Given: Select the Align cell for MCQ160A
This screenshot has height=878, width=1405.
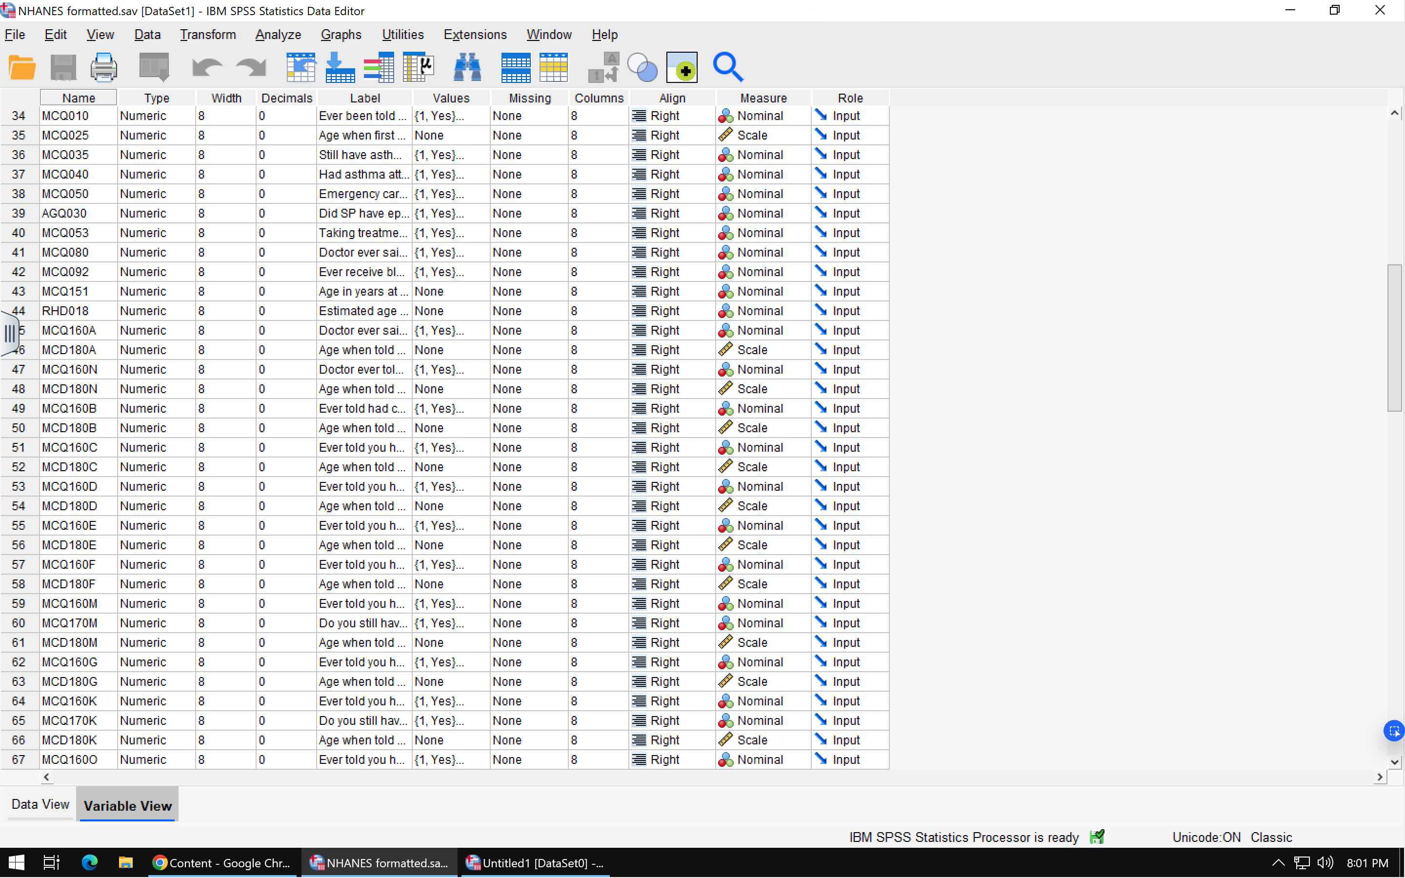Looking at the screenshot, I should click(x=672, y=330).
